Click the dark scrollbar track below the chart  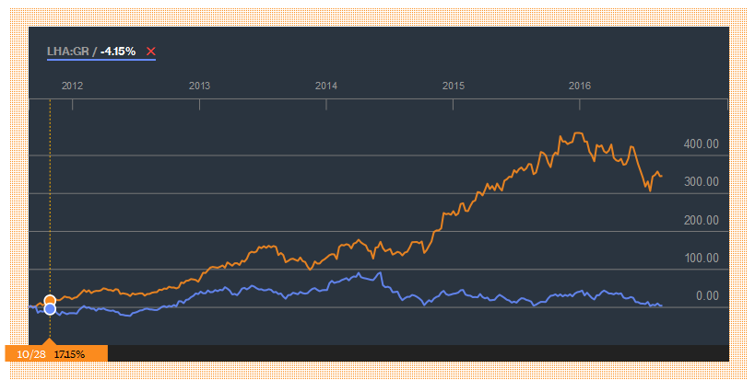(415, 353)
